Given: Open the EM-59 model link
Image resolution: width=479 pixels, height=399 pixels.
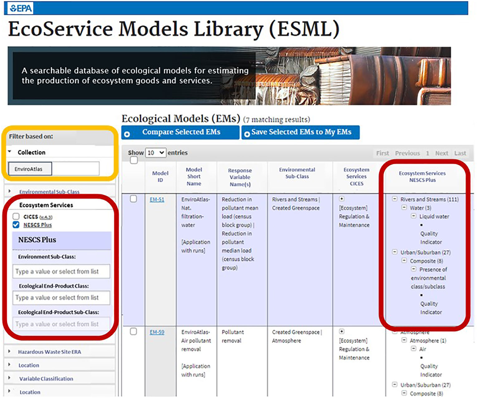Looking at the screenshot, I should click(157, 332).
